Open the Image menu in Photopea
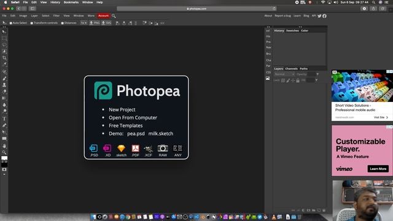The image size is (393, 221). click(x=23, y=16)
